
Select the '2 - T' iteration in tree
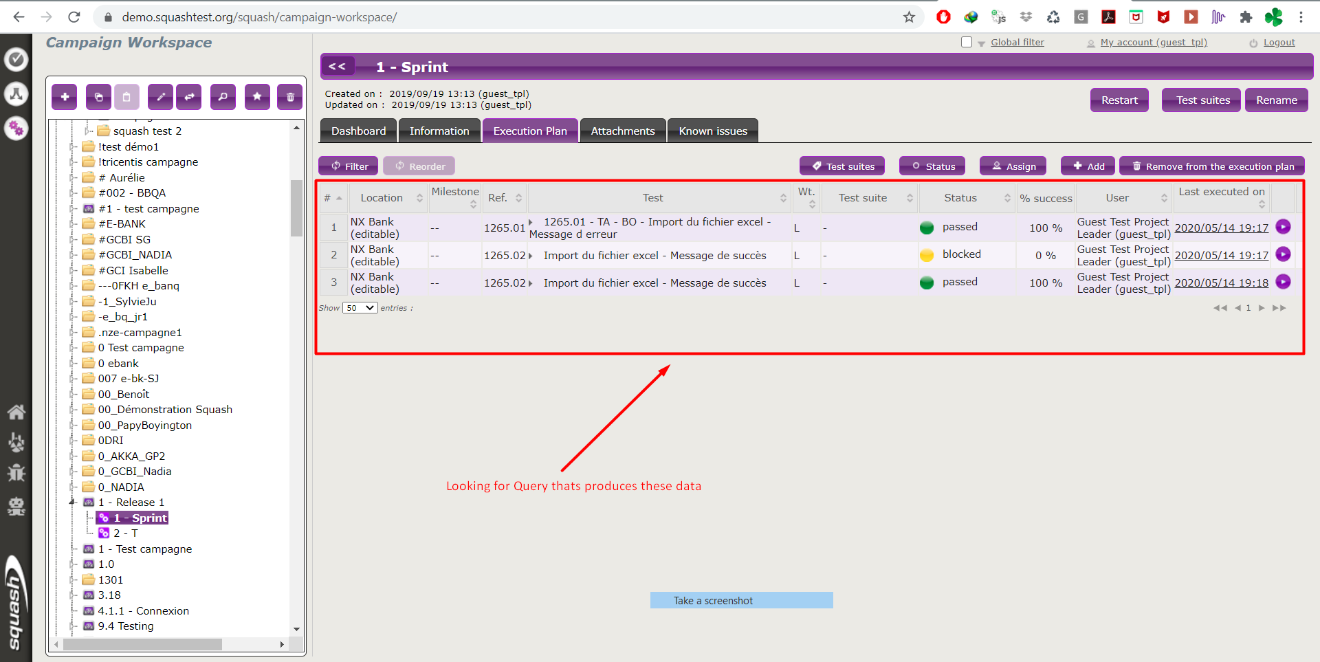point(125,533)
